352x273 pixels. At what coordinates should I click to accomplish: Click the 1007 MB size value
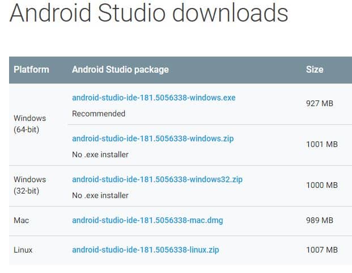coord(322,250)
